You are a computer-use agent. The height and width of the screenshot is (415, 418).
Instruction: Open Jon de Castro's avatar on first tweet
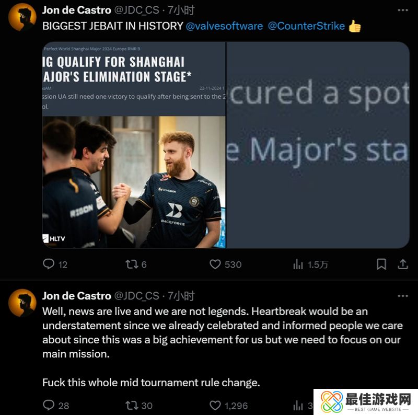point(22,17)
